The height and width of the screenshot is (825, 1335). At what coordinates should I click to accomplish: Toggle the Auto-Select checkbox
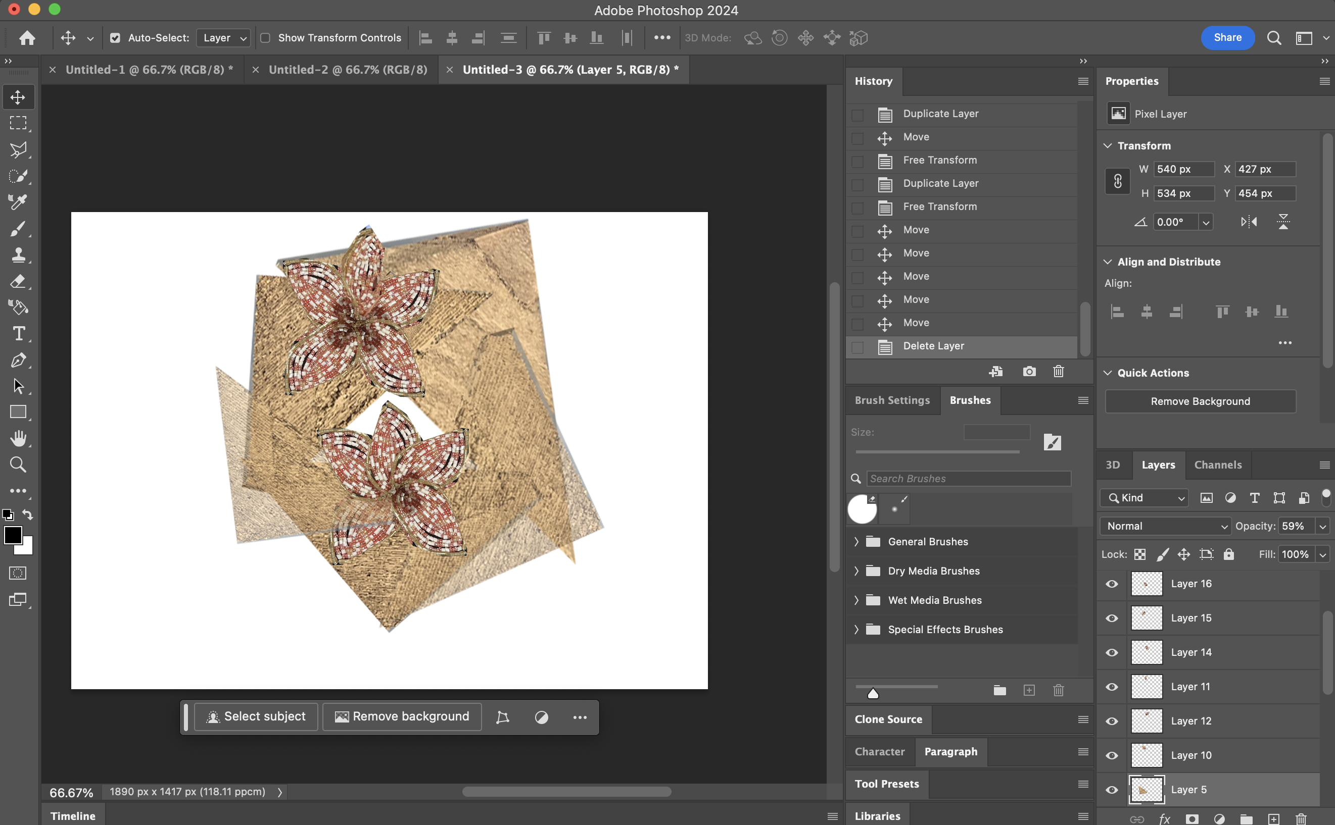(x=115, y=38)
